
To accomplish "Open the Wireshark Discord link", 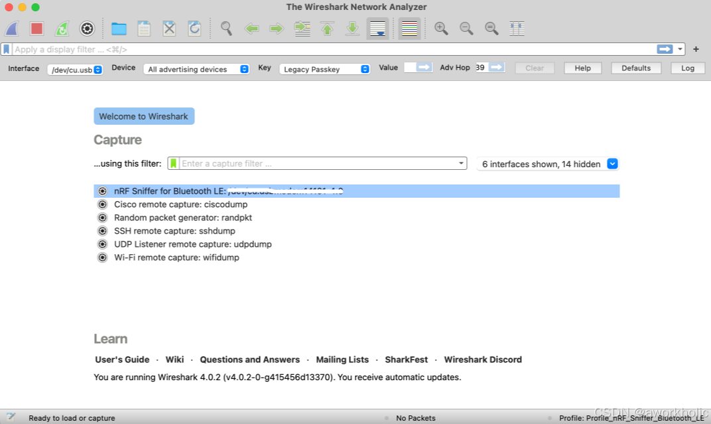I will [x=483, y=360].
